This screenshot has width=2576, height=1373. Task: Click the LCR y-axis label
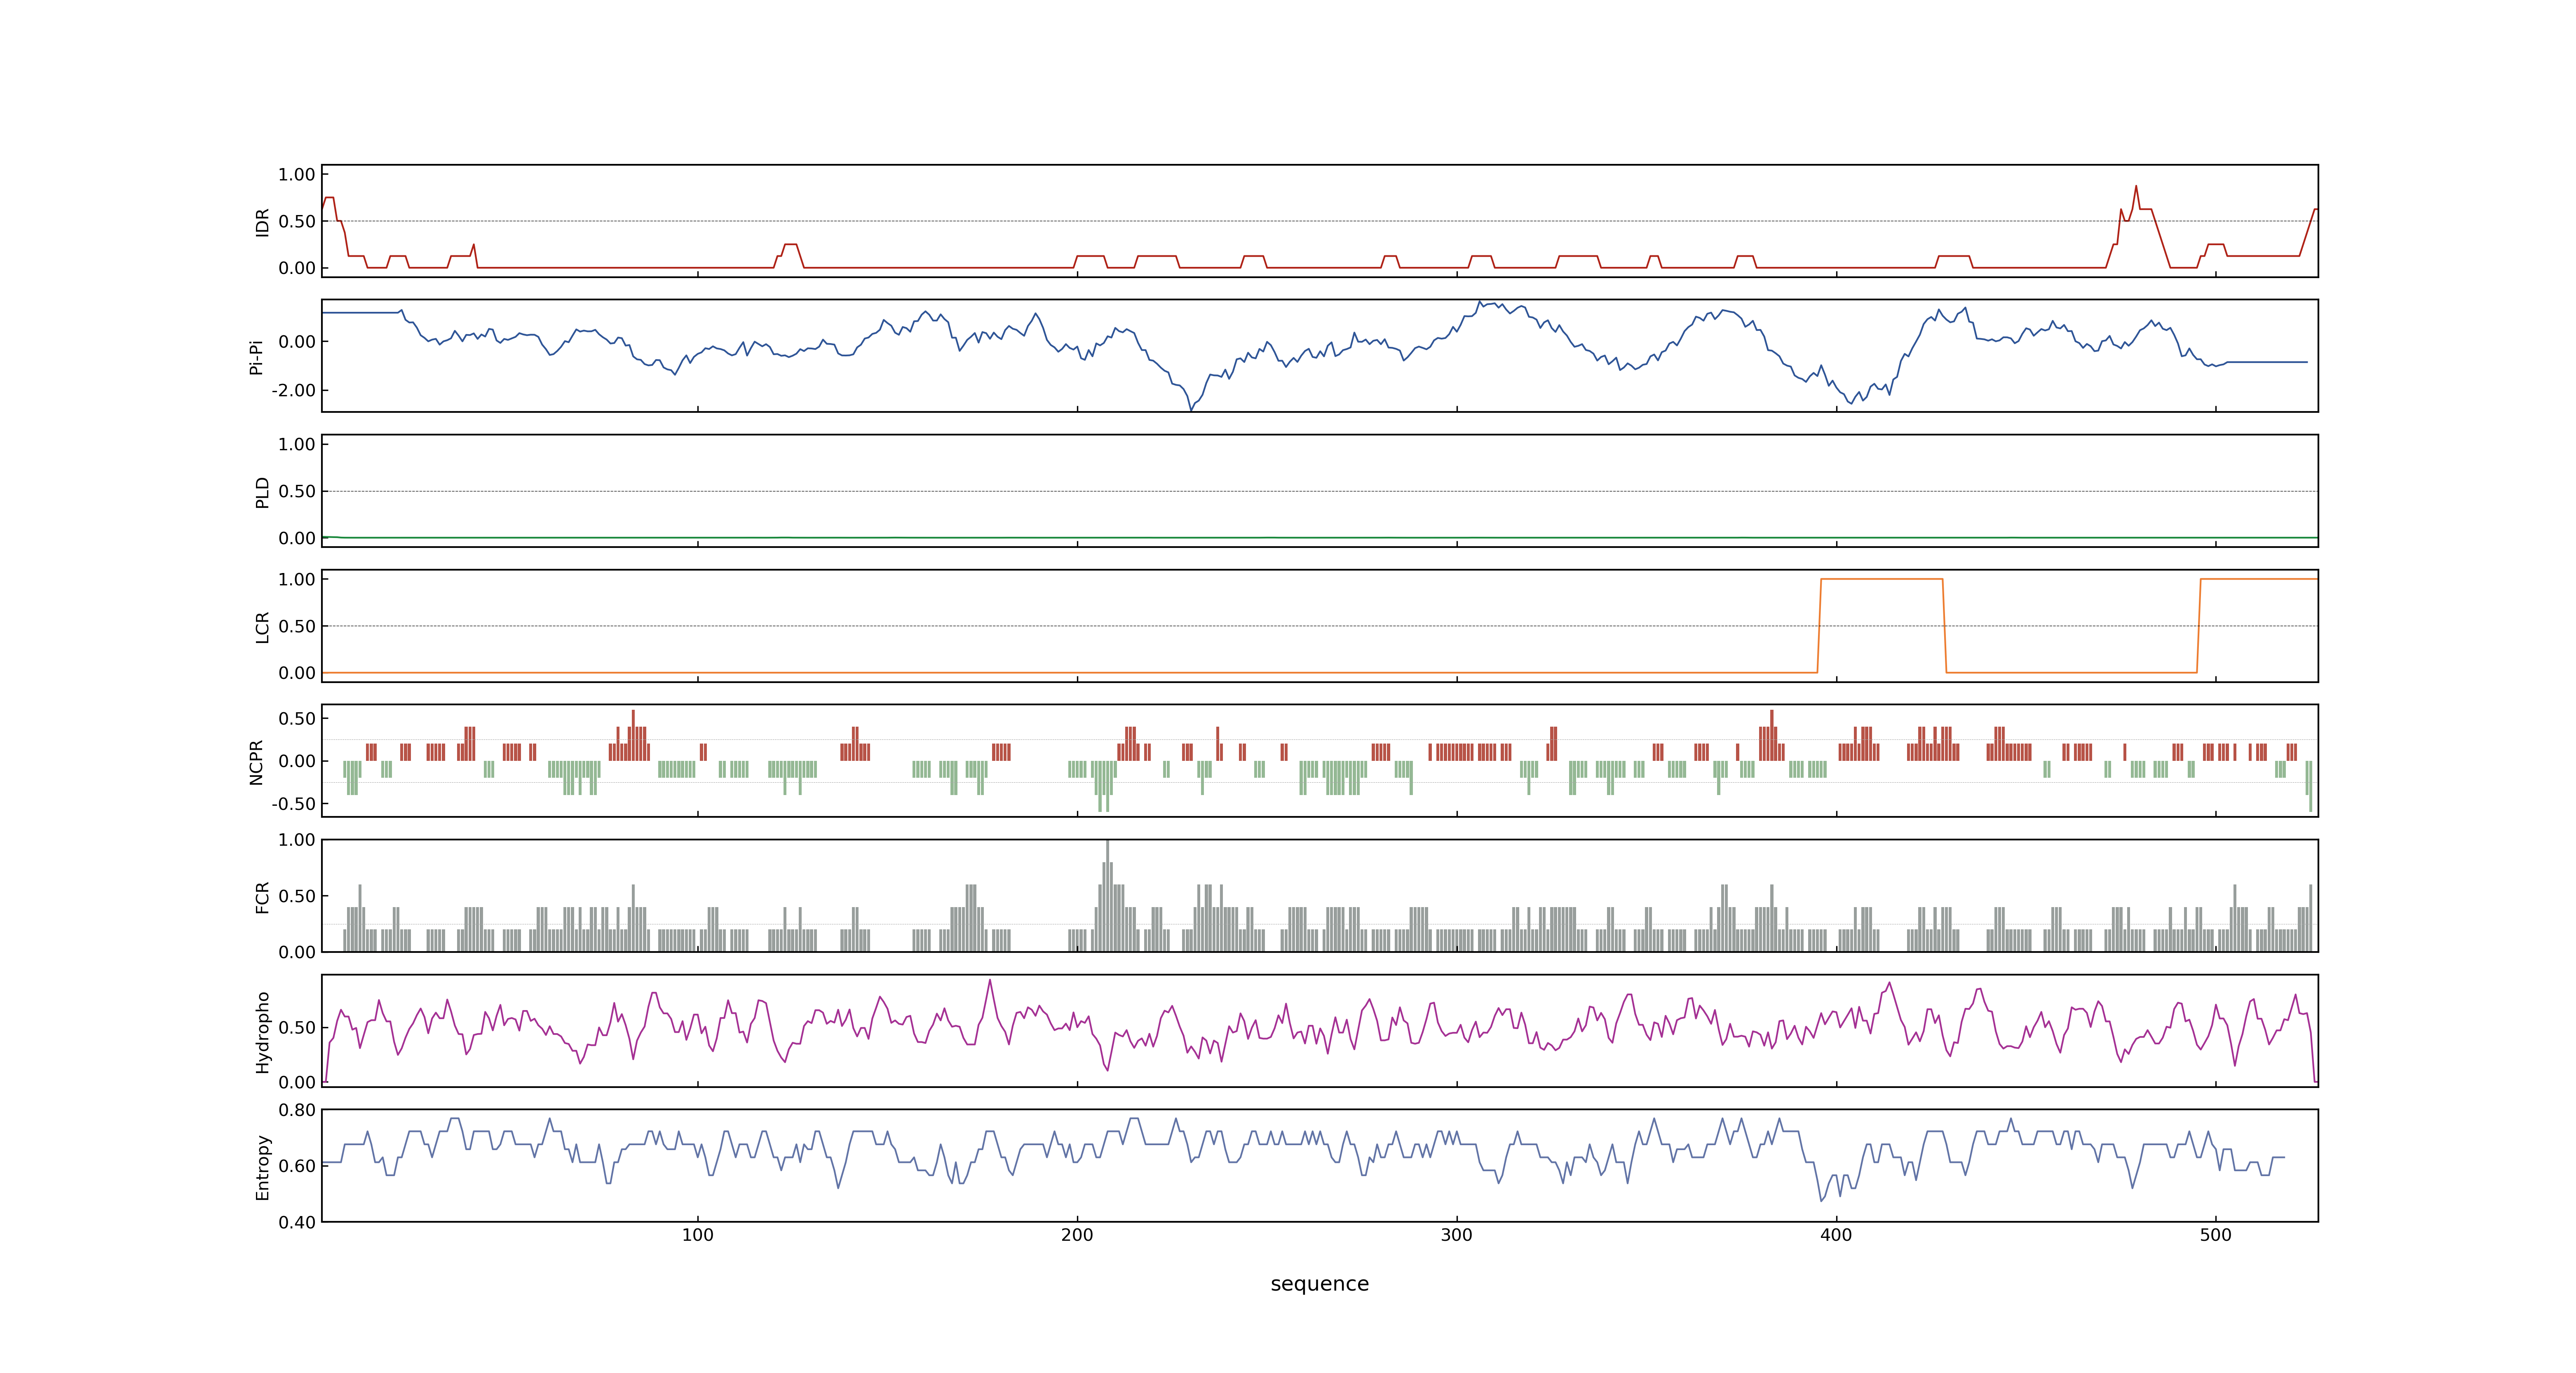[262, 627]
